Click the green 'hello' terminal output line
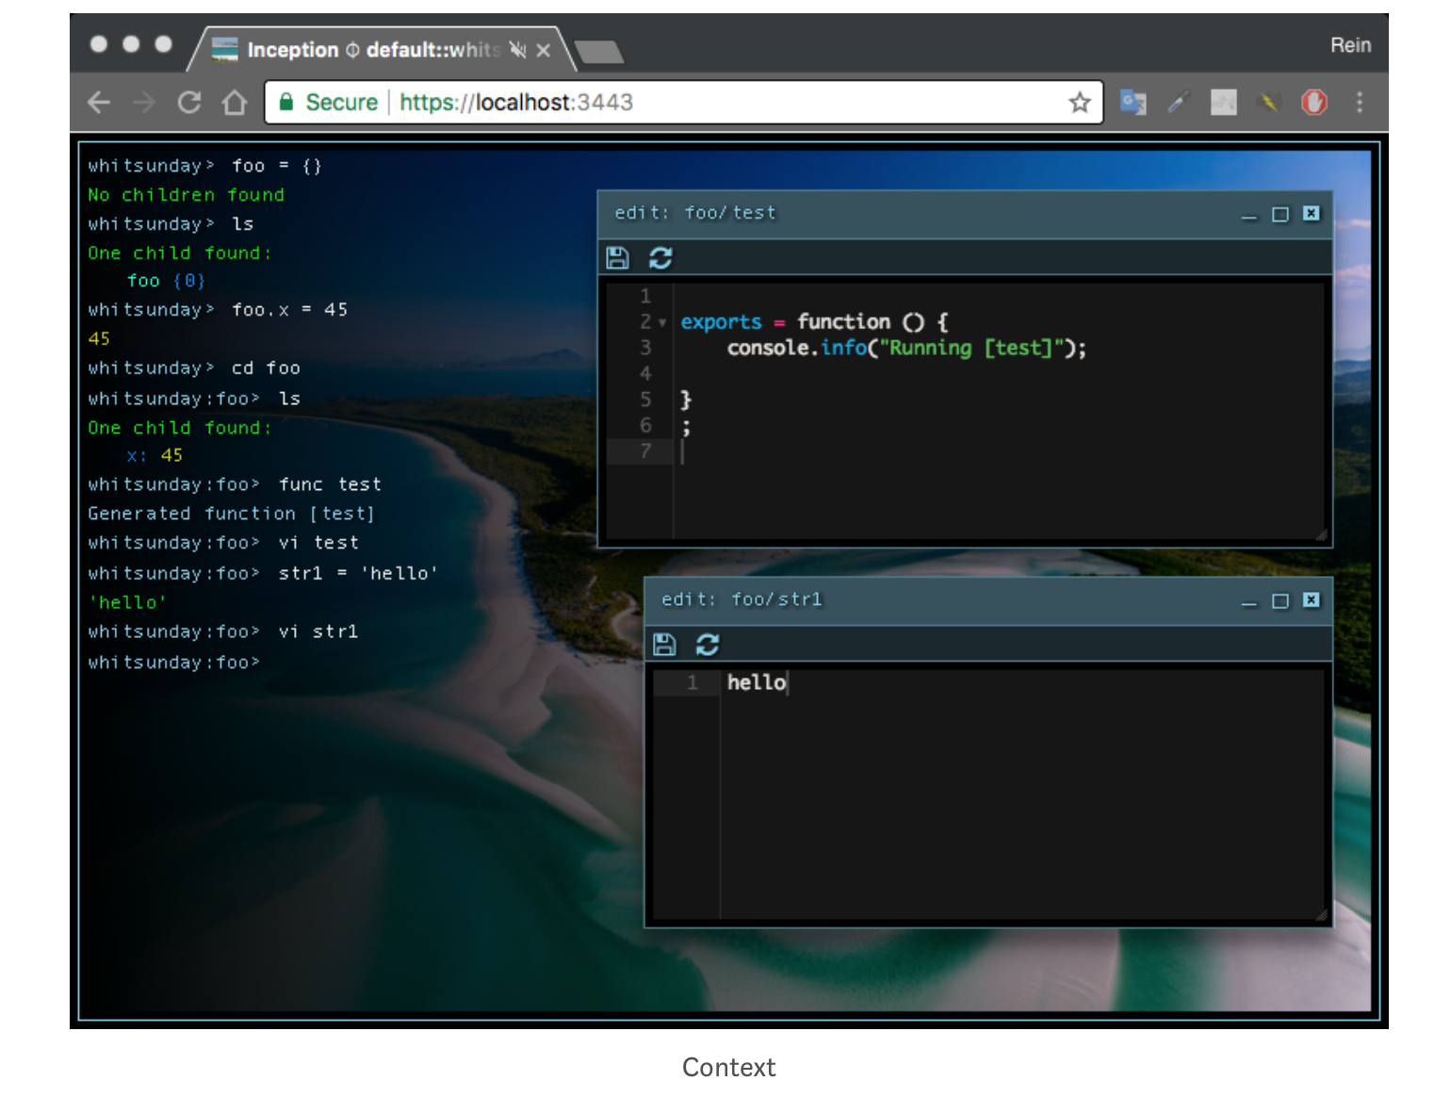The image size is (1451, 1097). (127, 602)
